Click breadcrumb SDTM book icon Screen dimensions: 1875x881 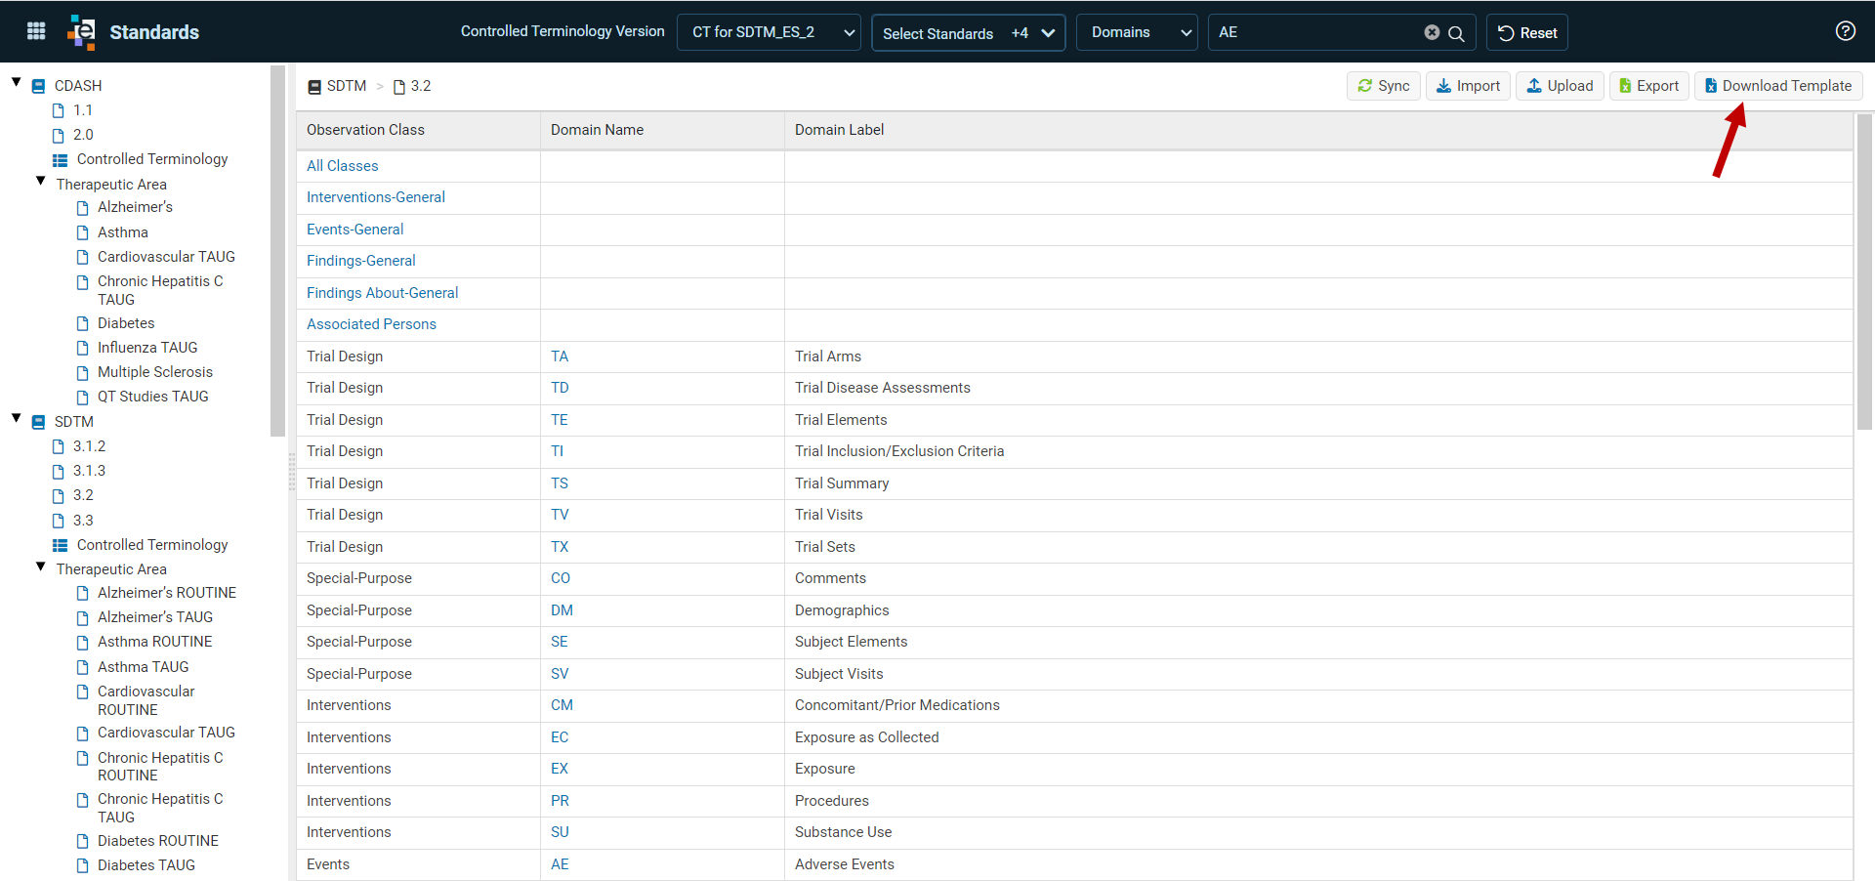[x=314, y=87]
